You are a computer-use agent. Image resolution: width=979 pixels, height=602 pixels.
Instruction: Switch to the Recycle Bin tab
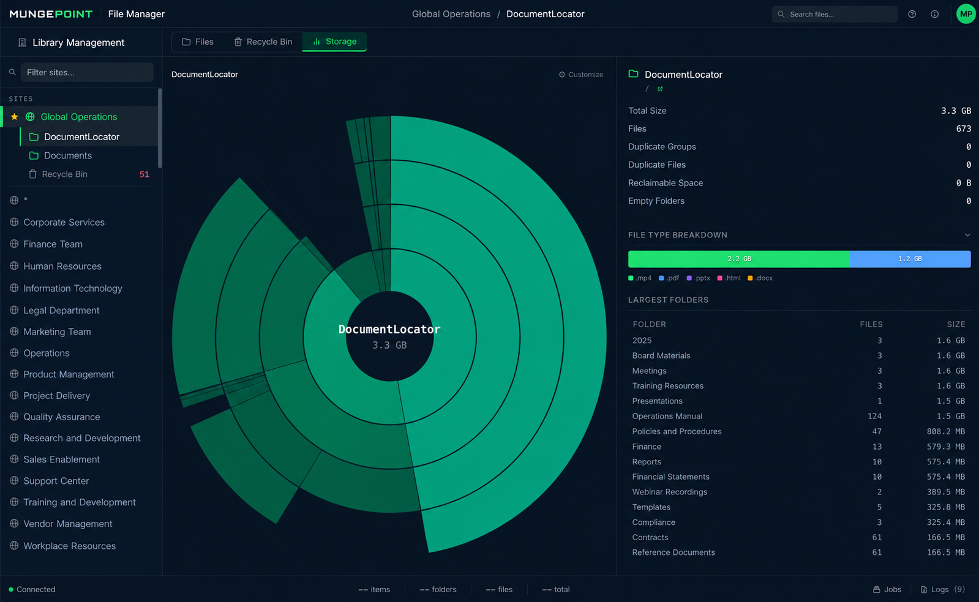pos(263,42)
